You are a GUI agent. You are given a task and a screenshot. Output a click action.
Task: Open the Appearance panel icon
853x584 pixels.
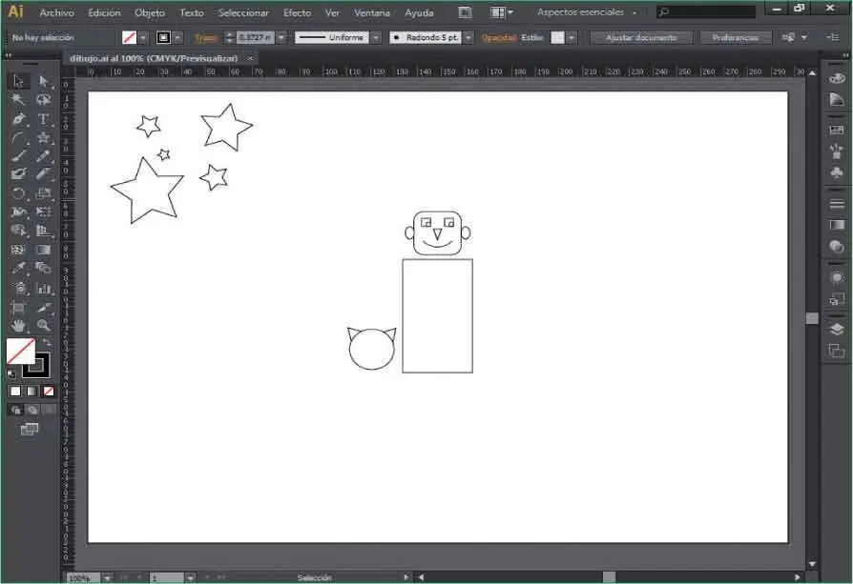coord(836,277)
